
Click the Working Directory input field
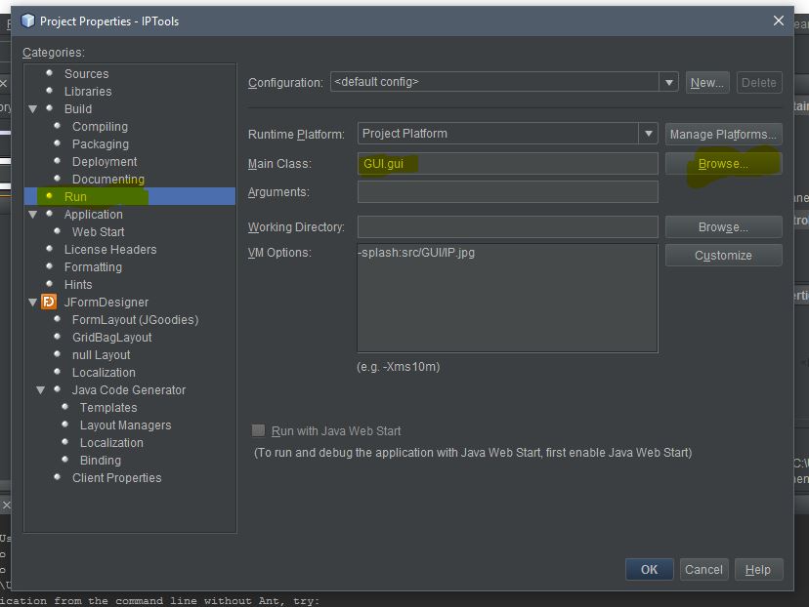(x=508, y=226)
